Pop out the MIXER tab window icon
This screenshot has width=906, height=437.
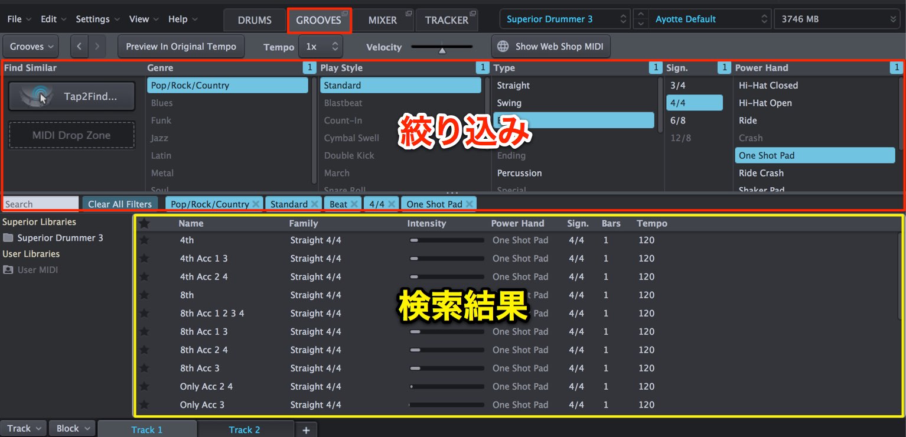point(409,13)
